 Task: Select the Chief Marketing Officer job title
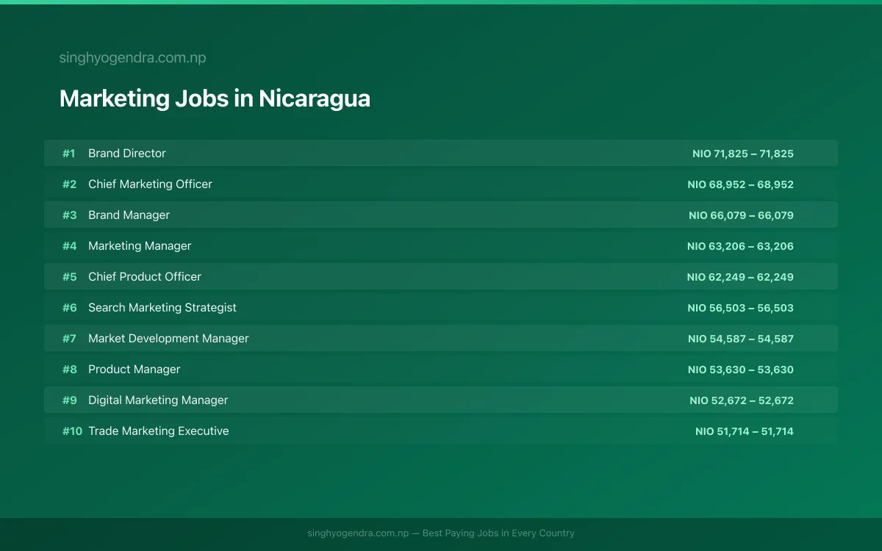pyautogui.click(x=150, y=184)
